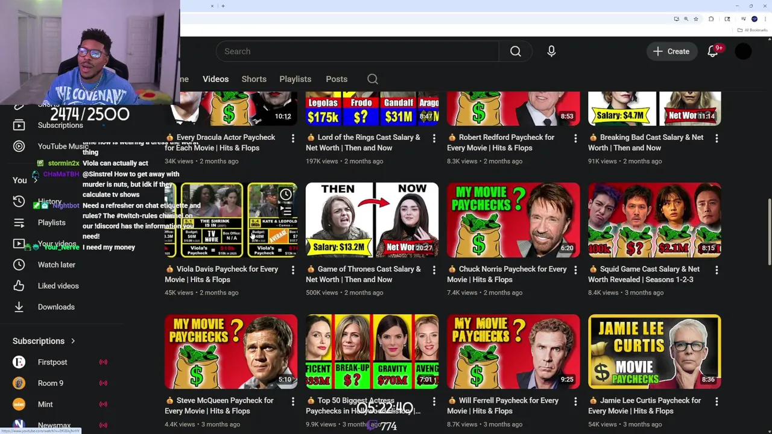Click into the YouTube Search field
This screenshot has width=772, height=434.
[x=357, y=51]
